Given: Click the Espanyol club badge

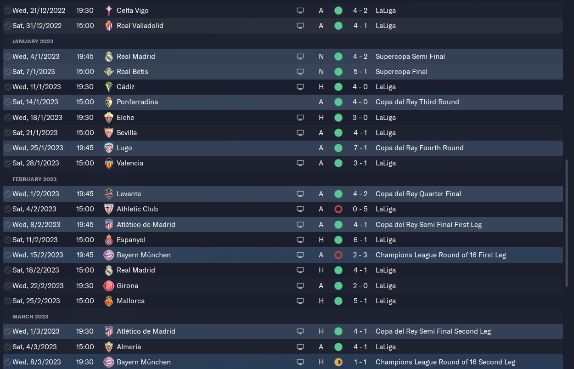Looking at the screenshot, I should click(x=109, y=240).
